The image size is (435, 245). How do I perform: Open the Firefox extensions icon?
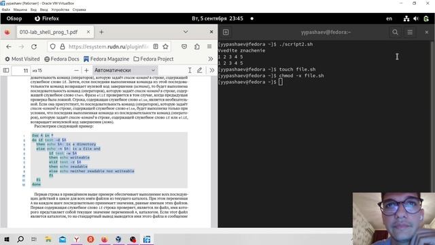(x=197, y=47)
